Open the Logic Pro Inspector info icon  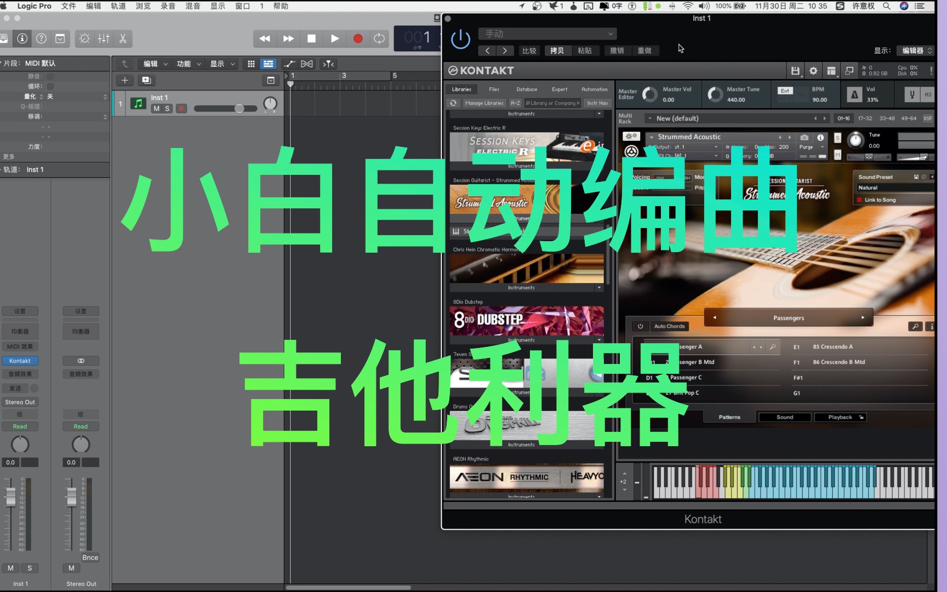(22, 38)
